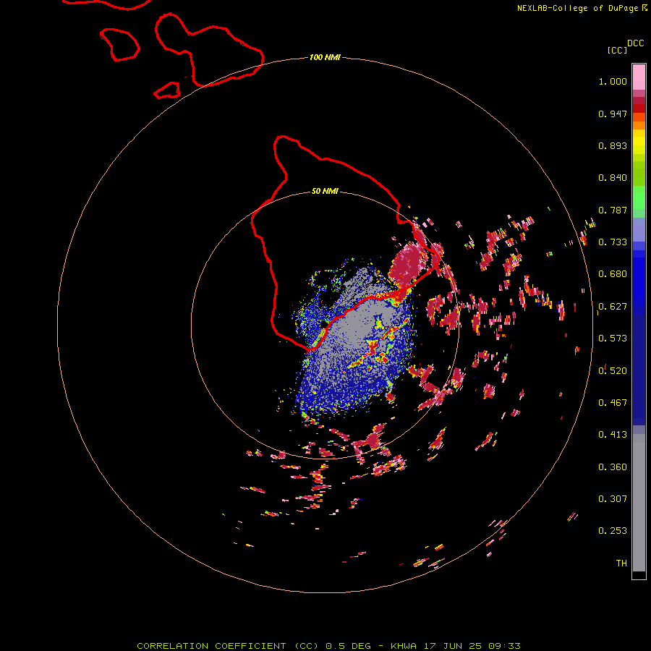651x651 pixels.
Task: Click the [CC] units label
Action: point(618,50)
